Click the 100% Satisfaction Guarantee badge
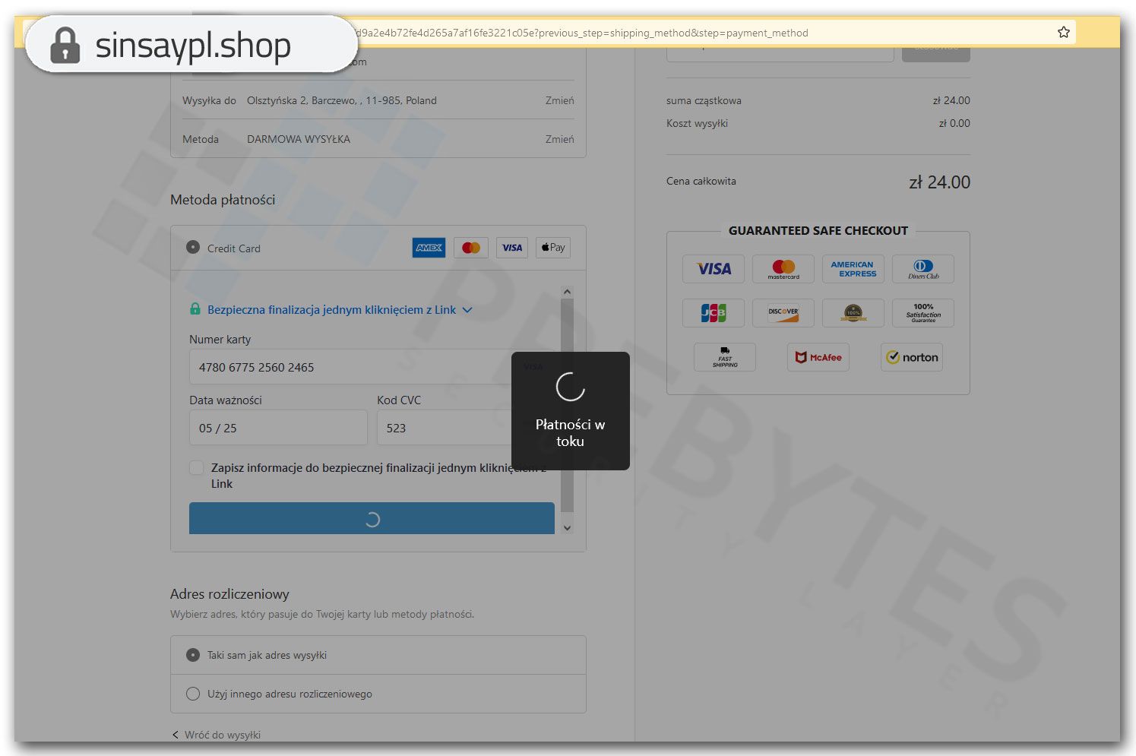Image resolution: width=1136 pixels, height=756 pixels. point(923,312)
